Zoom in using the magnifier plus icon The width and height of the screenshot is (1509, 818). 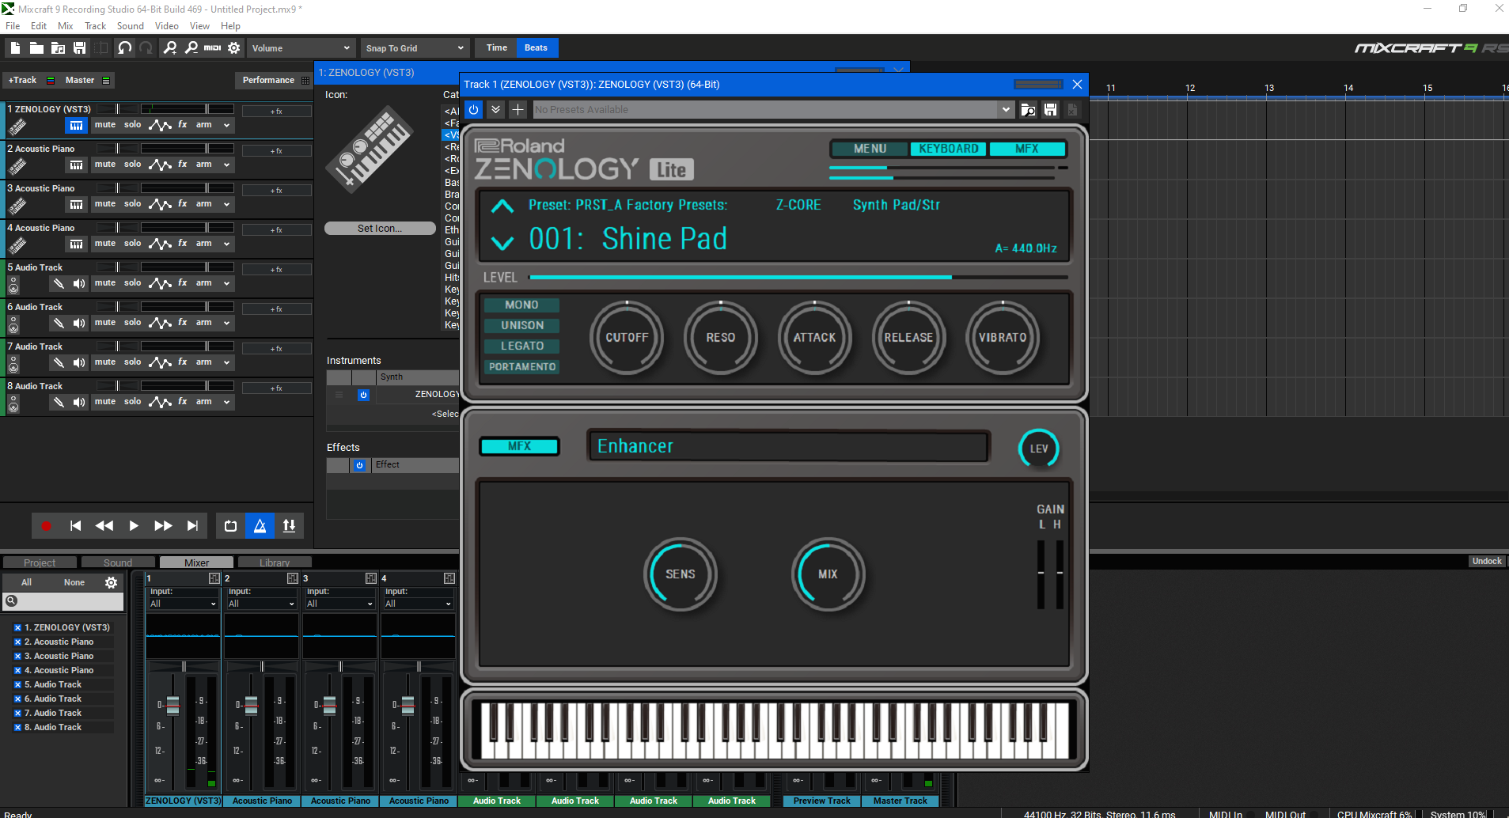[169, 48]
